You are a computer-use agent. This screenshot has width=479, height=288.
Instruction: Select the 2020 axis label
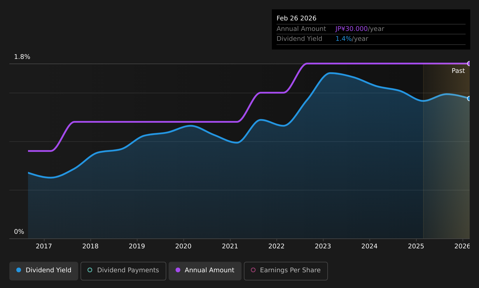pos(183,246)
